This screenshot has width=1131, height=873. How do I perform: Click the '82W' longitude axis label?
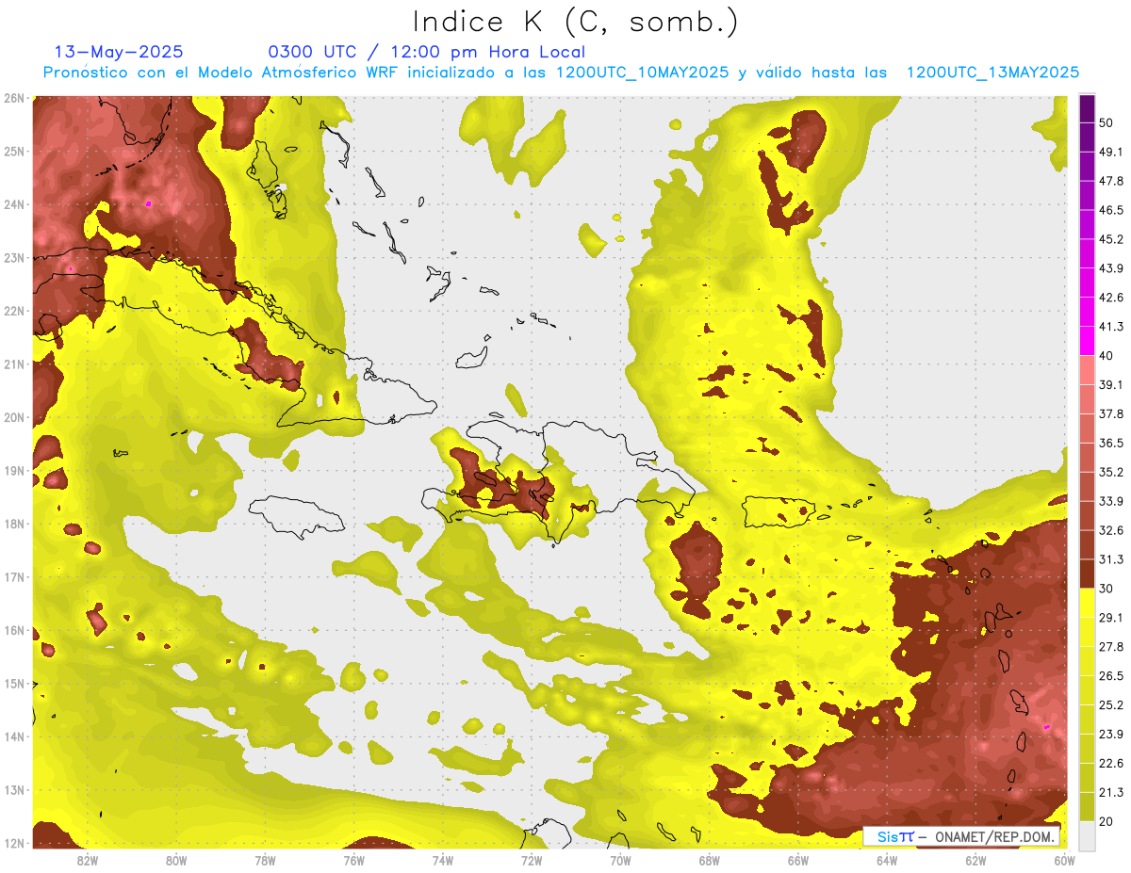(88, 861)
